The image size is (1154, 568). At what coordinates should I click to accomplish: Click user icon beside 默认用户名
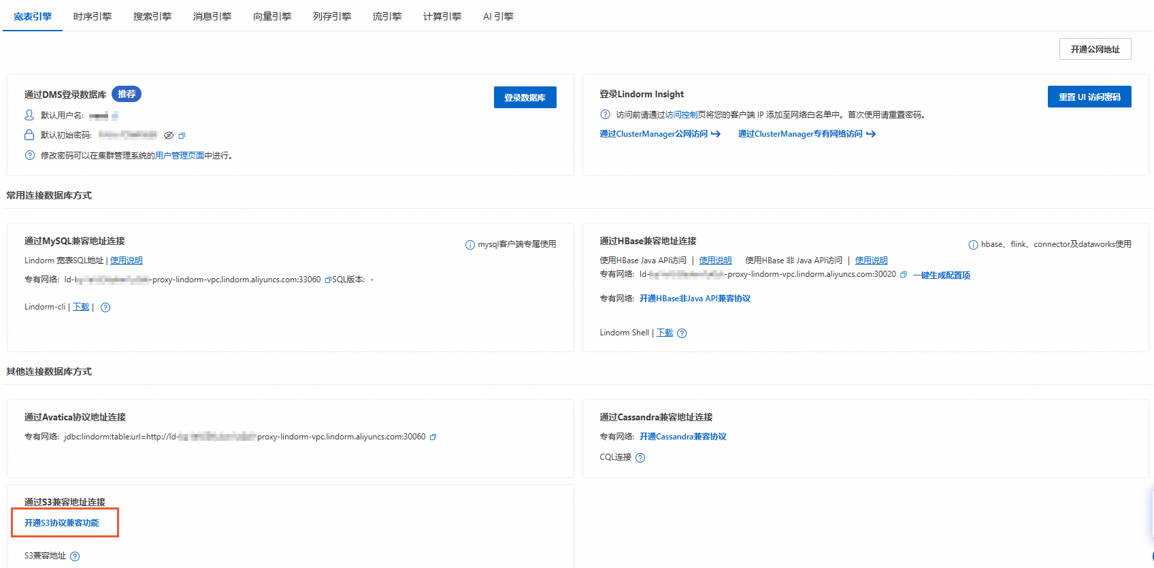tap(29, 115)
